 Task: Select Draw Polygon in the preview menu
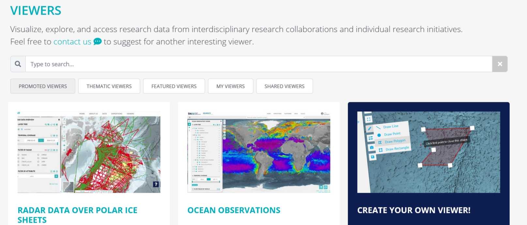(395, 141)
